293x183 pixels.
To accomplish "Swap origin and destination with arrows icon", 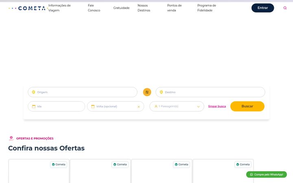I will (x=147, y=92).
